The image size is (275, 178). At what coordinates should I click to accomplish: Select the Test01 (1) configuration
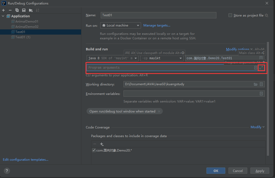click(x=23, y=37)
